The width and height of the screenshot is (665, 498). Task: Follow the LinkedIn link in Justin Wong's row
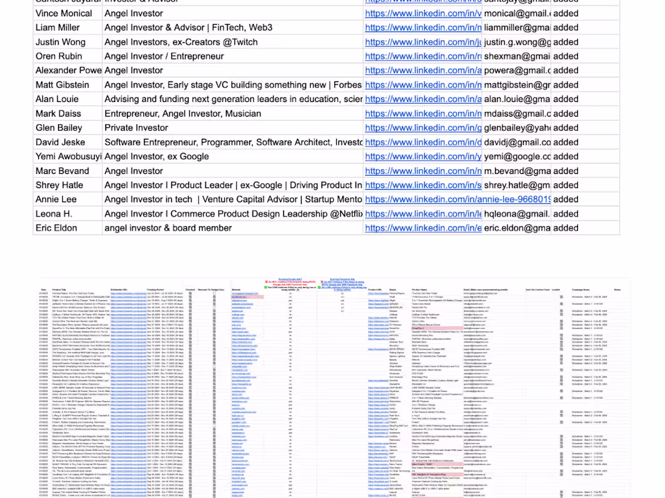point(423,42)
